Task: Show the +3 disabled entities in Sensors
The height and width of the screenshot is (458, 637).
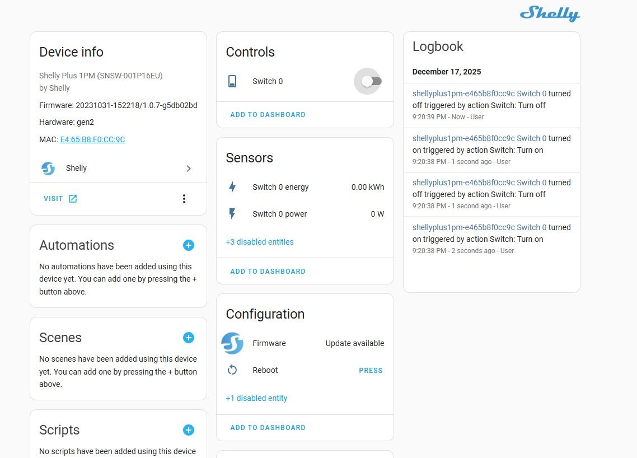Action: click(260, 242)
